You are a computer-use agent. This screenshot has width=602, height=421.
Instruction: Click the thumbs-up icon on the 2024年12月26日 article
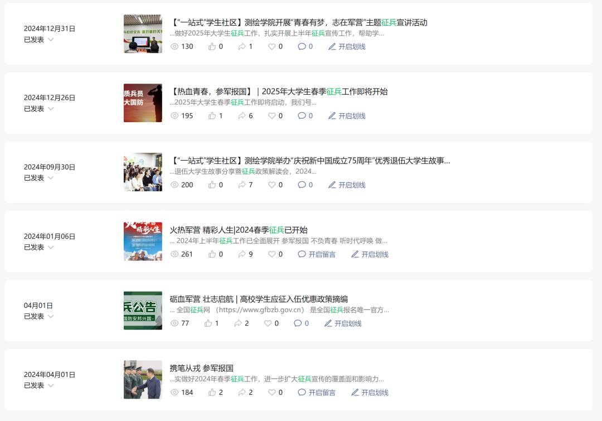[x=212, y=115]
